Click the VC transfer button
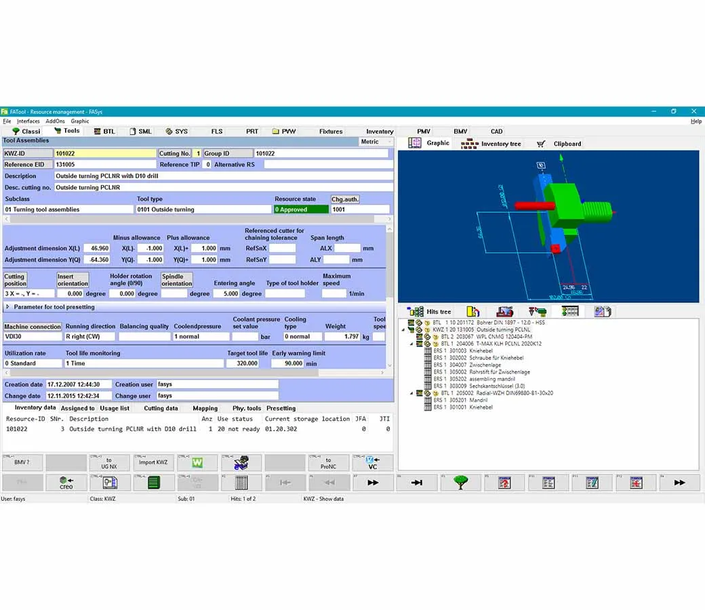 point(372,463)
